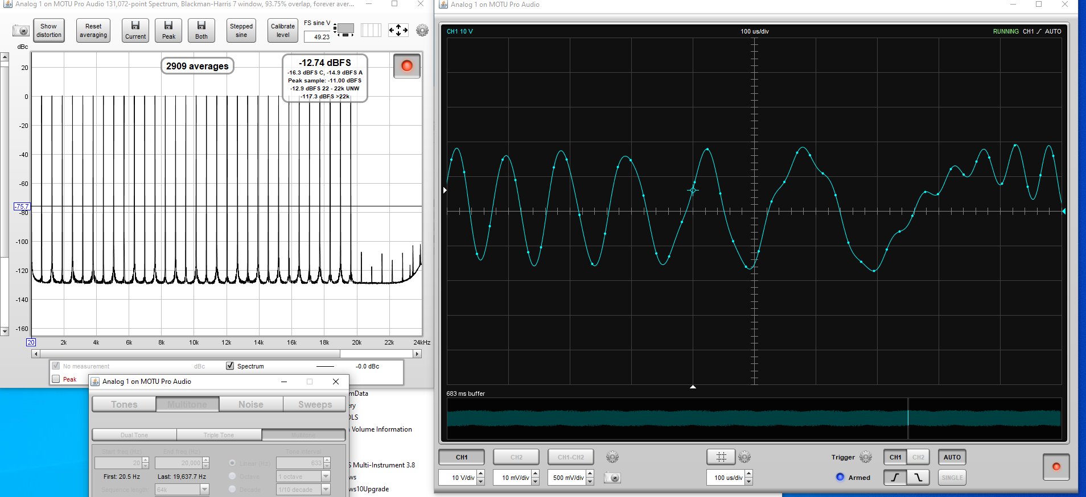The width and height of the screenshot is (1086, 497).
Task: Increase End freq spinner value
Action: (x=206, y=460)
